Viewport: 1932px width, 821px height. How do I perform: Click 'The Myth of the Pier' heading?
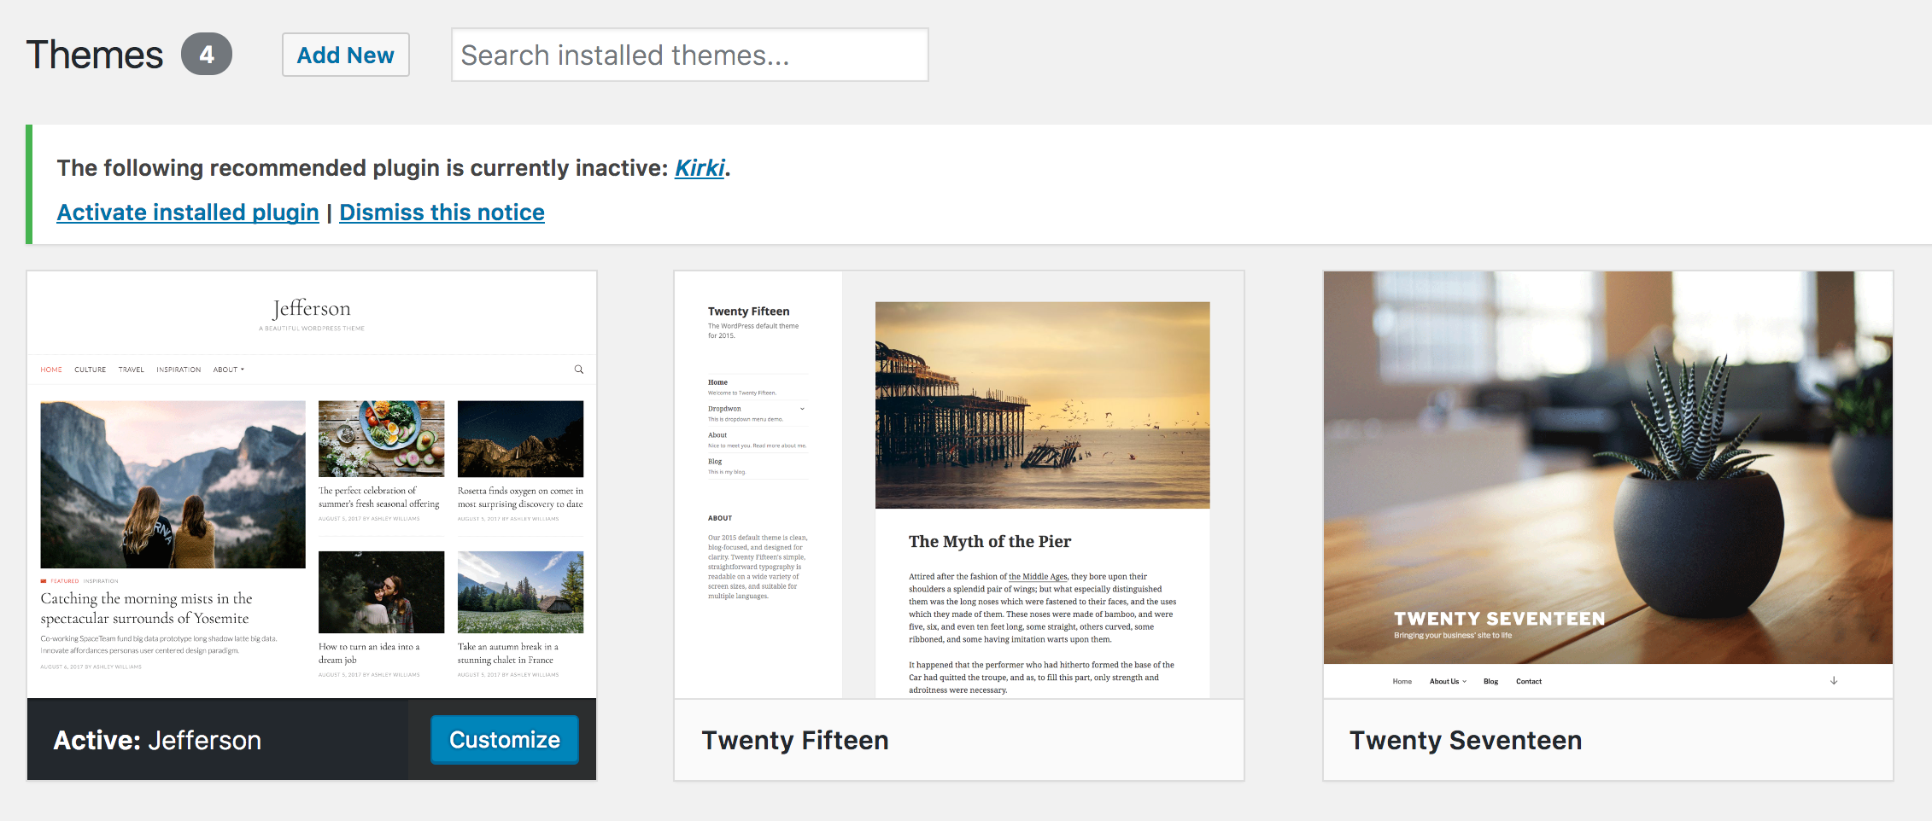[x=990, y=541]
